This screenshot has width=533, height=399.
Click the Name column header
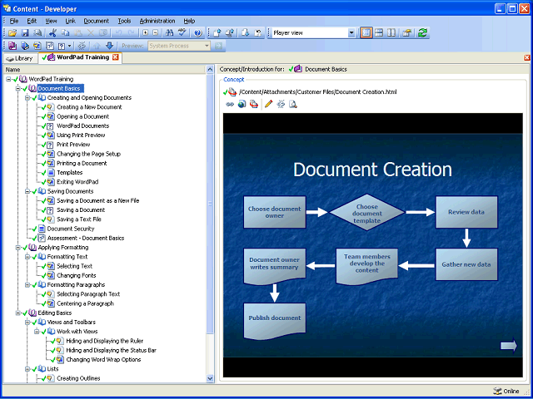click(105, 70)
